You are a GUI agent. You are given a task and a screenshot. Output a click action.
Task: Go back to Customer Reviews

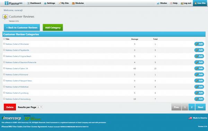[x=22, y=28]
